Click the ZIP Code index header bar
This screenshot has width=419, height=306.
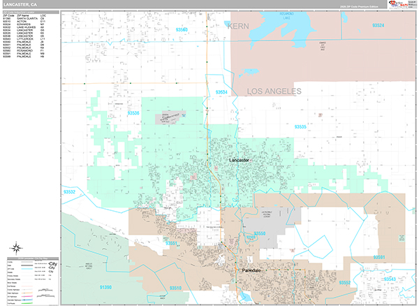click(x=31, y=13)
